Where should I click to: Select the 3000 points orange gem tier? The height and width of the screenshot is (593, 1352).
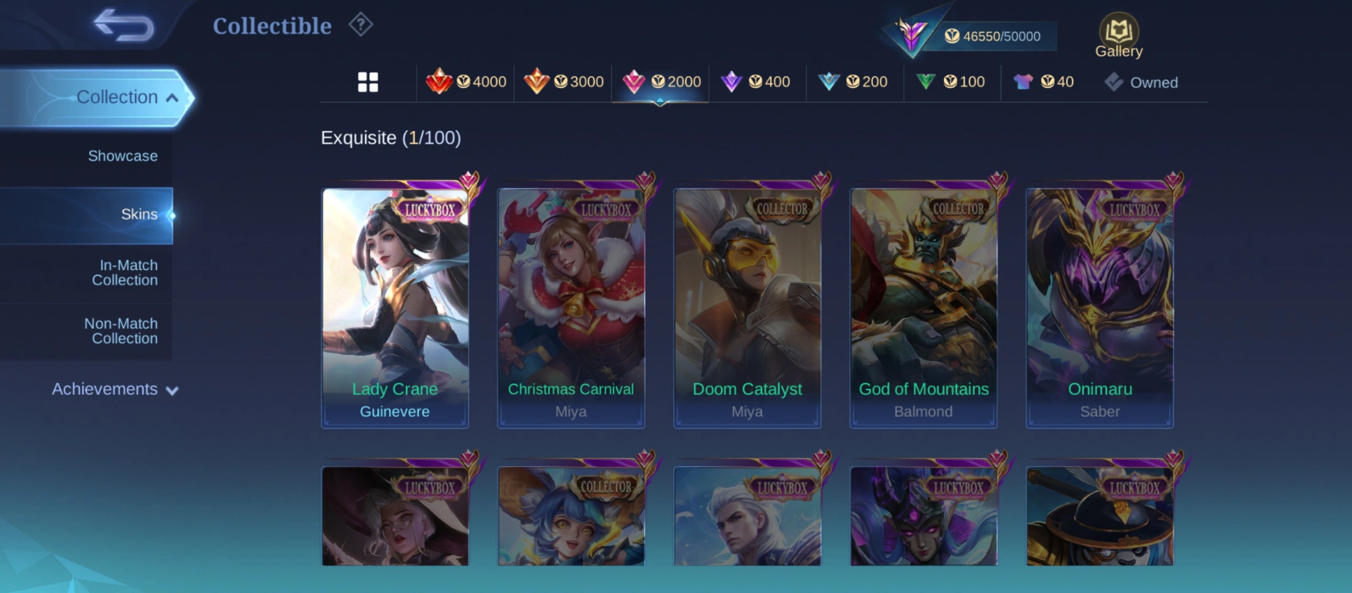(563, 82)
